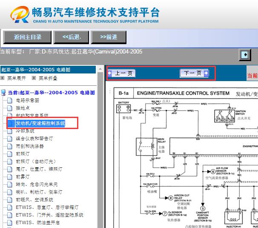This screenshot has width=258, height=228.
Task: Click the O2 SENSOR label in the diagram
Action: coord(178,214)
